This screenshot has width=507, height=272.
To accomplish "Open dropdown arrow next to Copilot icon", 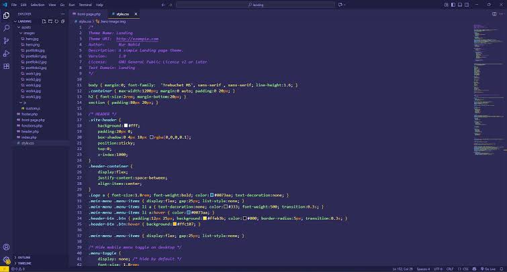I will (344, 5).
